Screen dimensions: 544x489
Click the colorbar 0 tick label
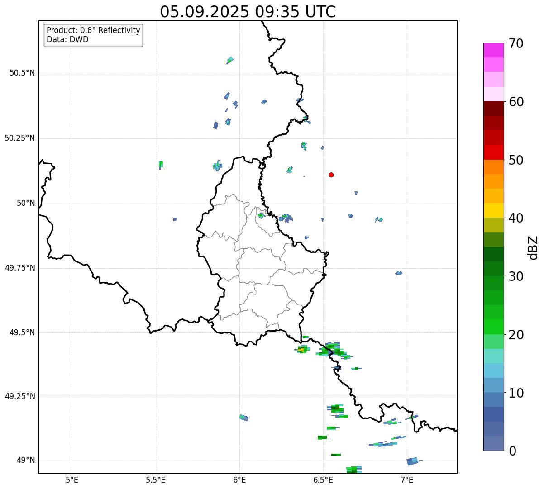(512, 451)
